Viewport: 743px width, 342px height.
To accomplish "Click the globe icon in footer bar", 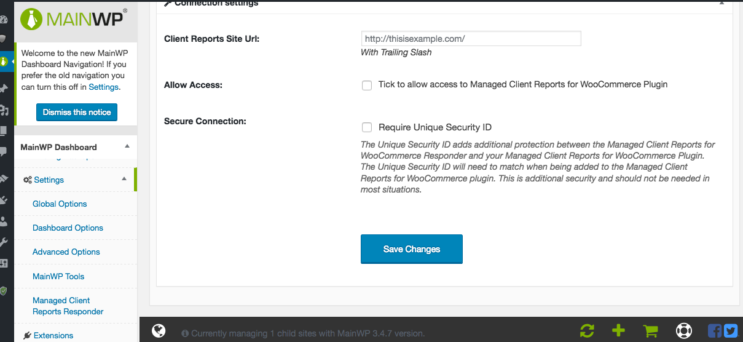I will click(159, 331).
